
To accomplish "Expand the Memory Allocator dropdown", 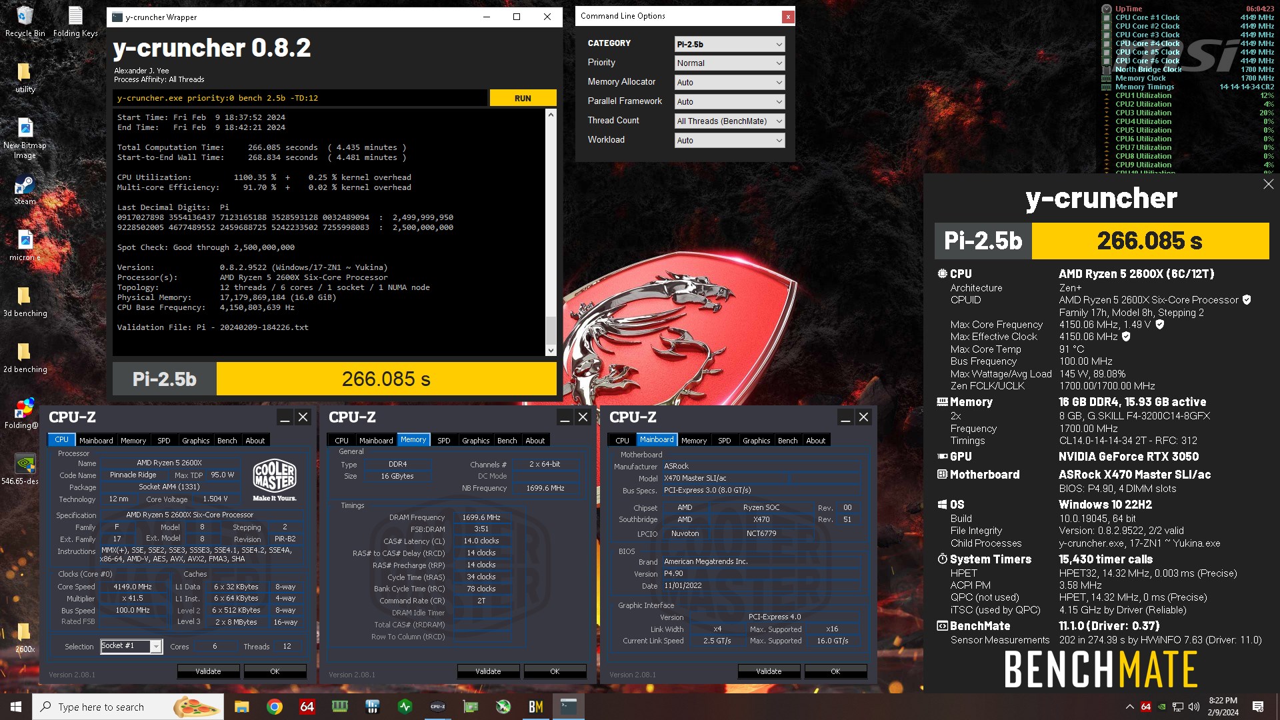I will [729, 83].
